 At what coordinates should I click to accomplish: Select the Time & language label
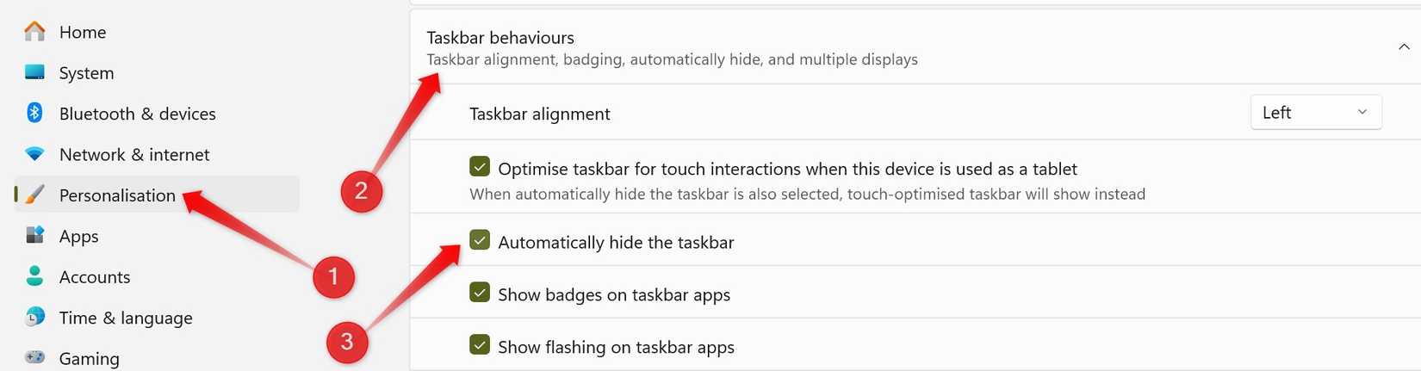click(126, 318)
